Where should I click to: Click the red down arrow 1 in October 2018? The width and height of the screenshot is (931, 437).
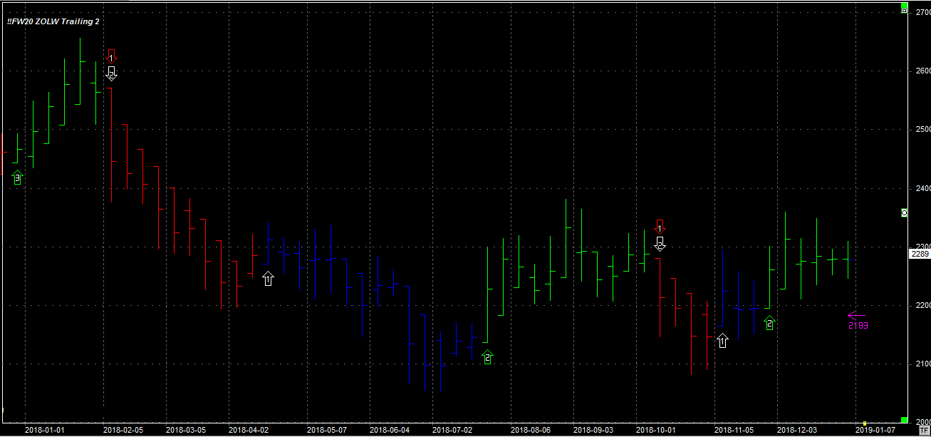(x=660, y=226)
